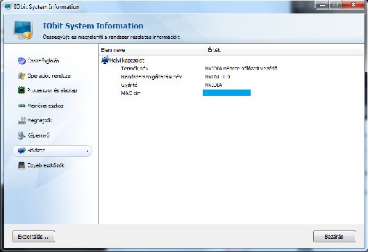
Task: Click the highlighted blue MAC address value
Action: (x=227, y=93)
